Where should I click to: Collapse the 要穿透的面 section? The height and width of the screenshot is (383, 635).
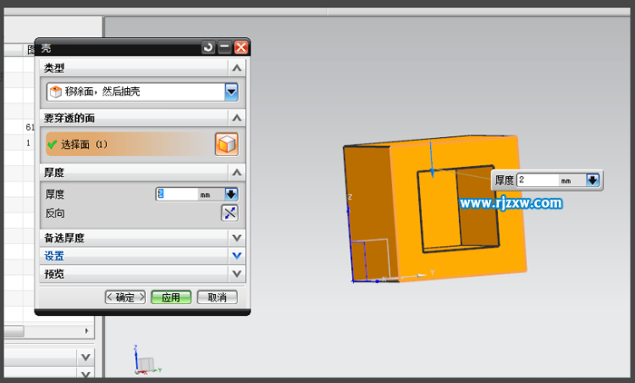(237, 118)
